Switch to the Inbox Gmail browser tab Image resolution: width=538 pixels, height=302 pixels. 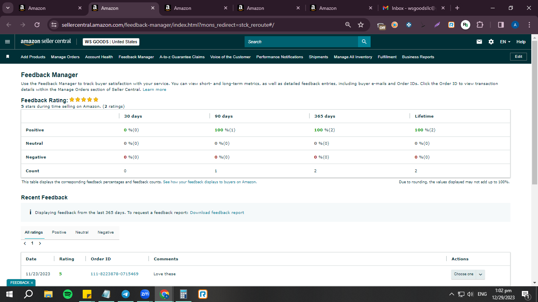pyautogui.click(x=413, y=8)
